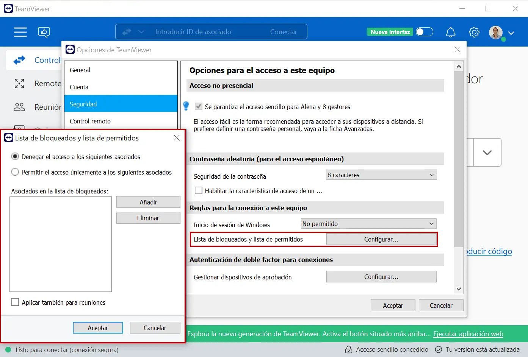Expand the dropdown chevron in main window
The image size is (528, 357).
tap(487, 153)
